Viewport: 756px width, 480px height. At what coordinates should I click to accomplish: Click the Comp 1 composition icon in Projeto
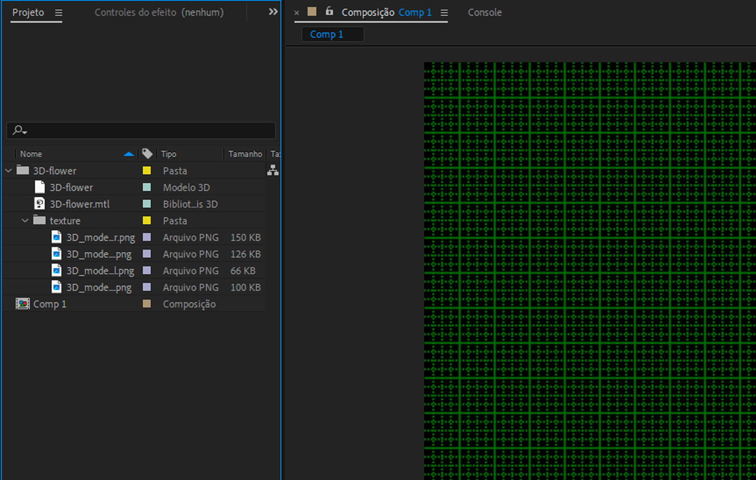click(23, 304)
